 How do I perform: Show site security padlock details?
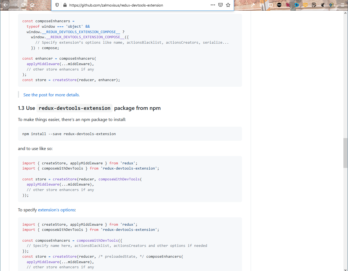tap(65, 5)
